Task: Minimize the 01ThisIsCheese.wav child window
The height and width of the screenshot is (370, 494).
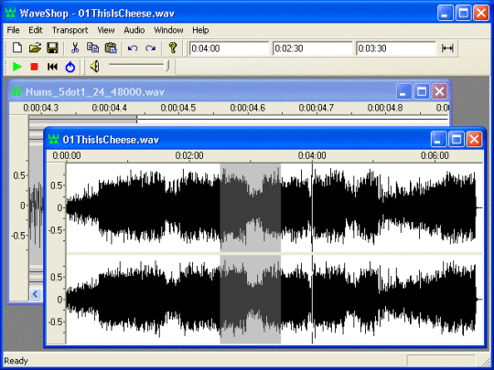Action: click(438, 139)
